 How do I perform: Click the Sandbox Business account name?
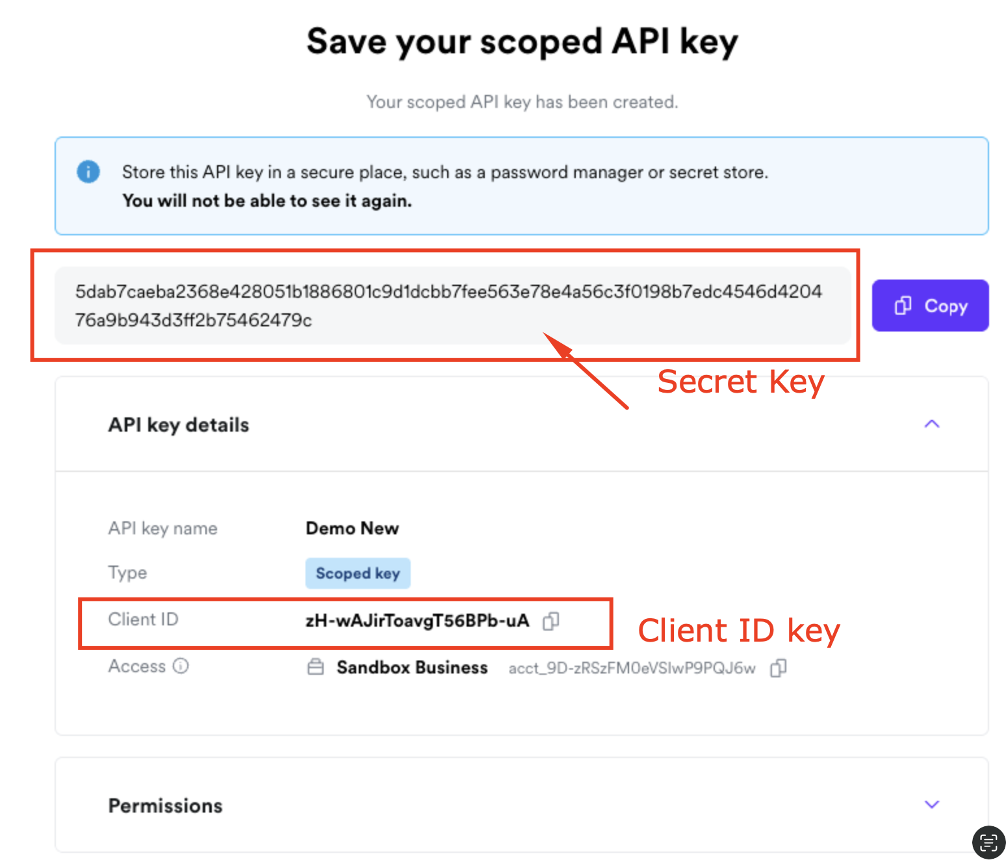click(412, 668)
